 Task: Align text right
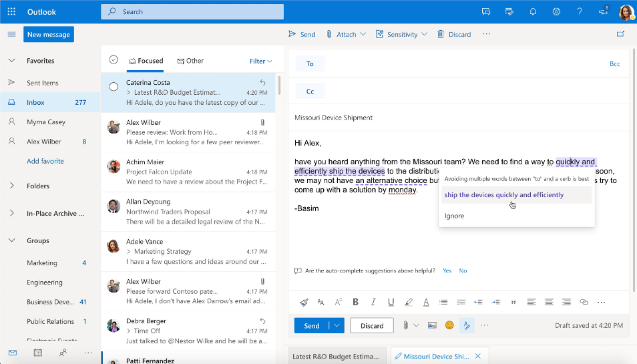(566, 302)
